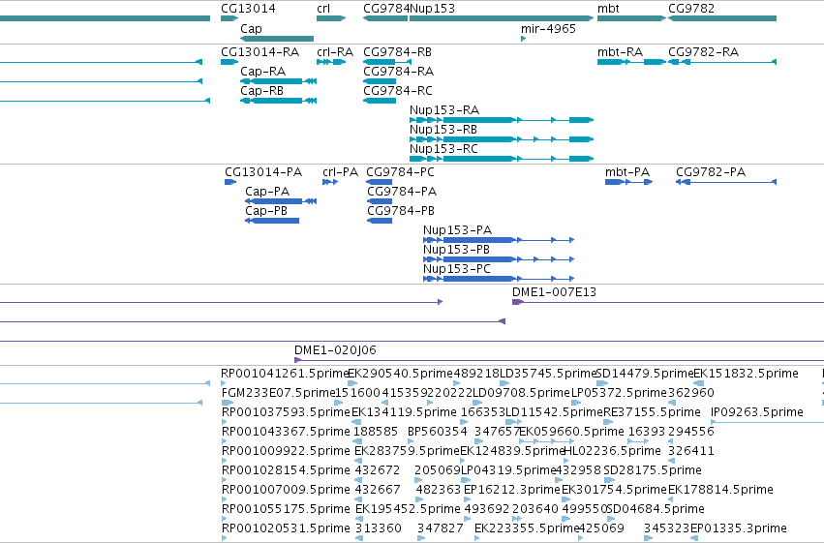This screenshot has width=824, height=543.
Task: Select transcript CG13014-RA
Action: [x=259, y=52]
